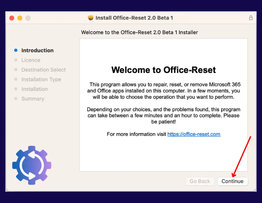262x203 pixels.
Task: Select the Installation step in sidebar
Action: [35, 89]
